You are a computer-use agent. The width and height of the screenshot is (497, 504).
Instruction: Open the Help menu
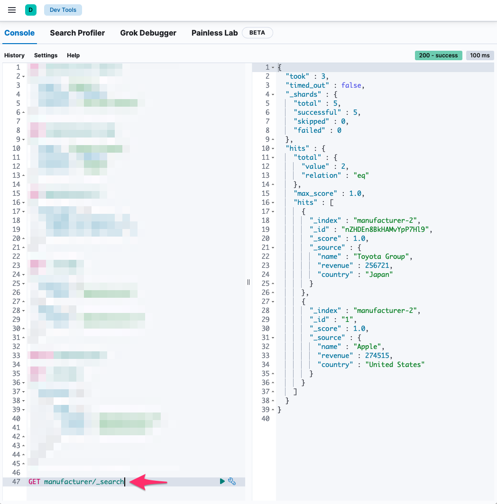pos(73,55)
